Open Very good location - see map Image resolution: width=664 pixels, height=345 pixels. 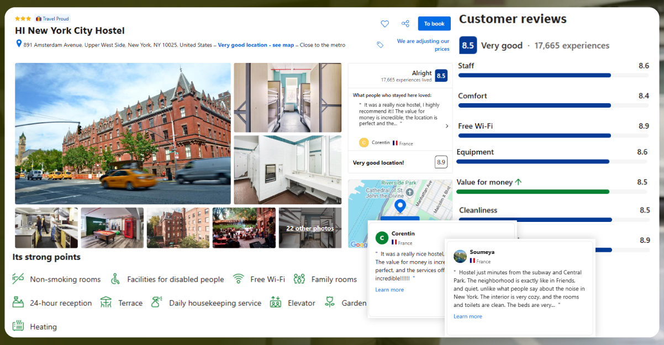click(256, 45)
